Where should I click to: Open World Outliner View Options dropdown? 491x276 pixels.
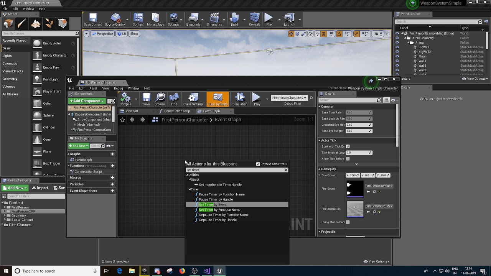(x=476, y=79)
